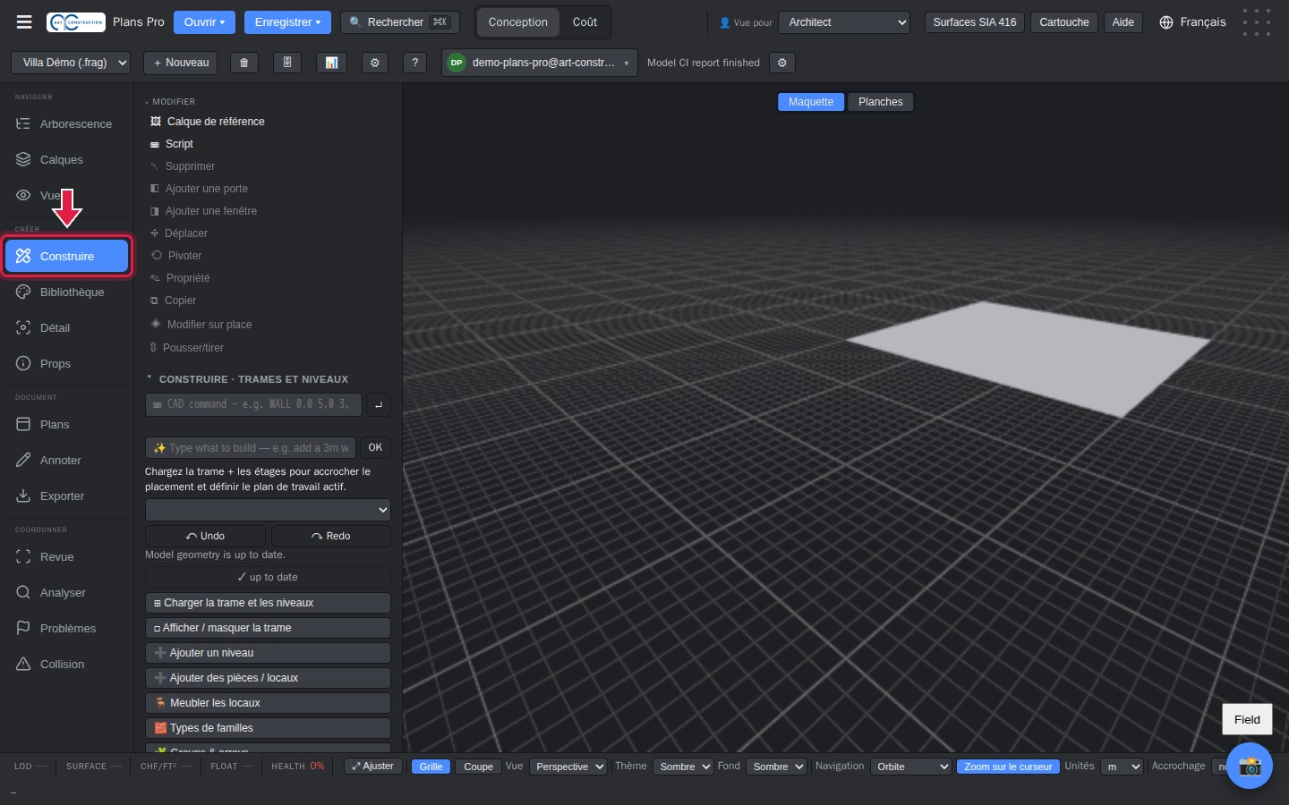1289x805 pixels.
Task: Click Calque de référence menu entry
Action: point(216,122)
